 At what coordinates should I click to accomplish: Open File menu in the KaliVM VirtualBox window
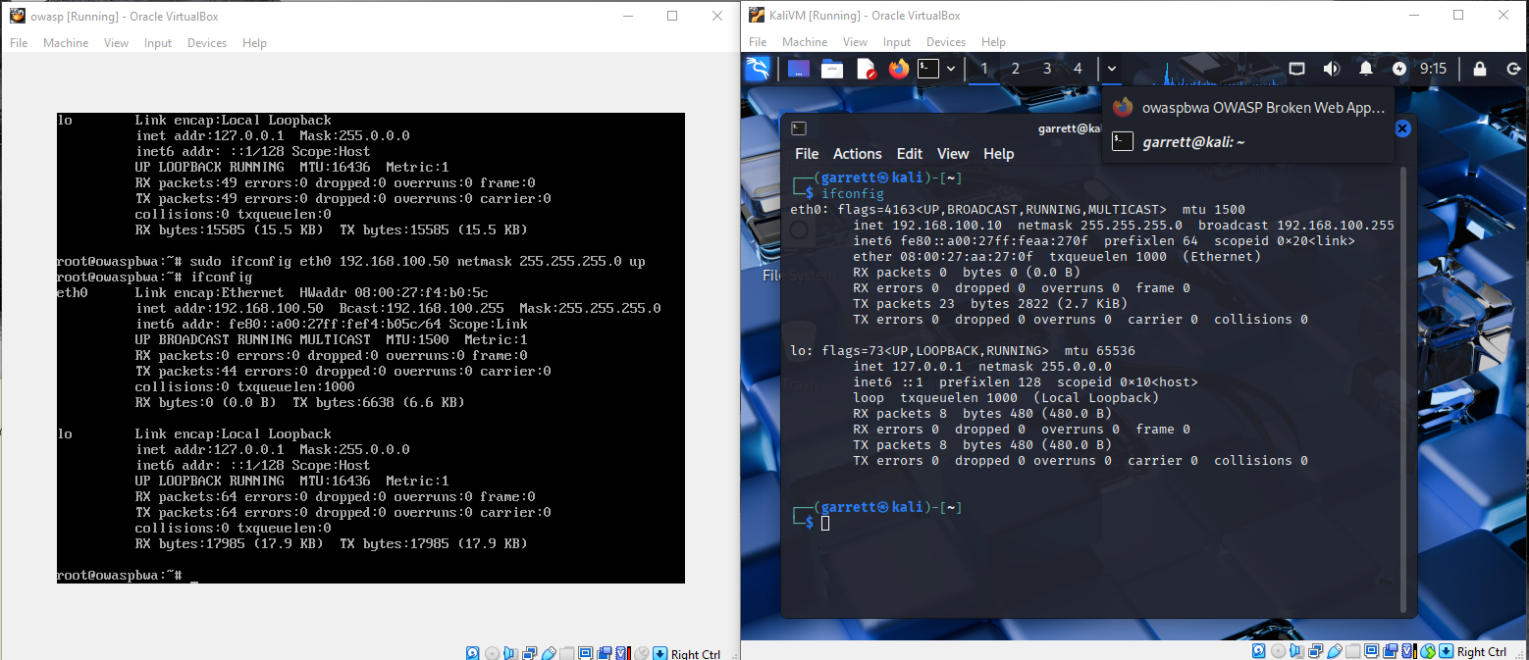coord(758,42)
